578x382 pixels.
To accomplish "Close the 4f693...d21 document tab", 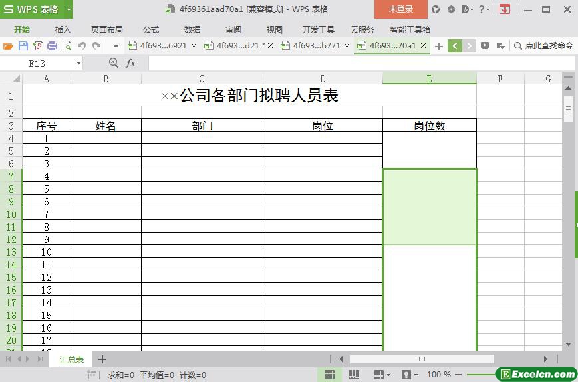I will point(271,46).
